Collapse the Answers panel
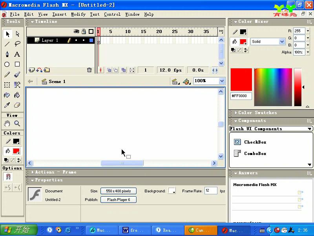This screenshot has height=236, width=314. [x=235, y=173]
